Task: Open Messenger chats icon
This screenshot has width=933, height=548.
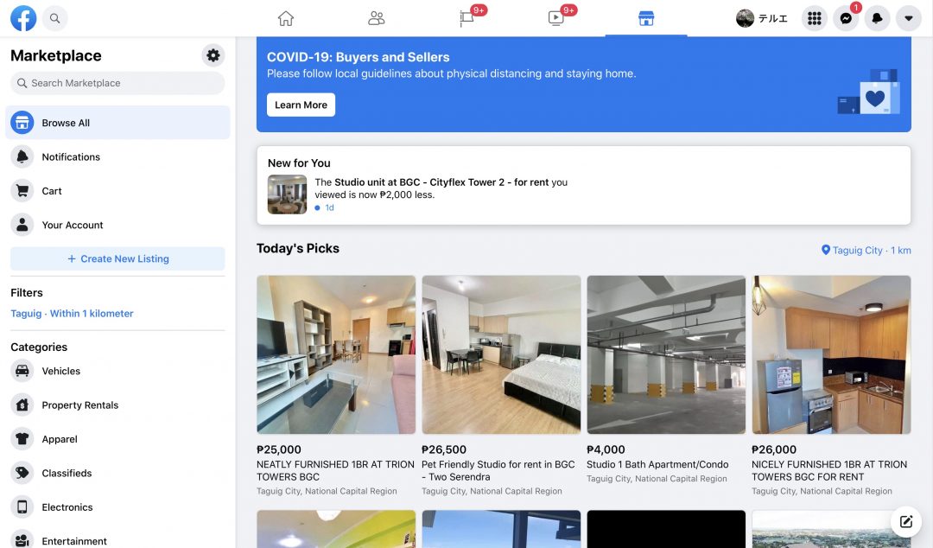Action: coord(846,18)
